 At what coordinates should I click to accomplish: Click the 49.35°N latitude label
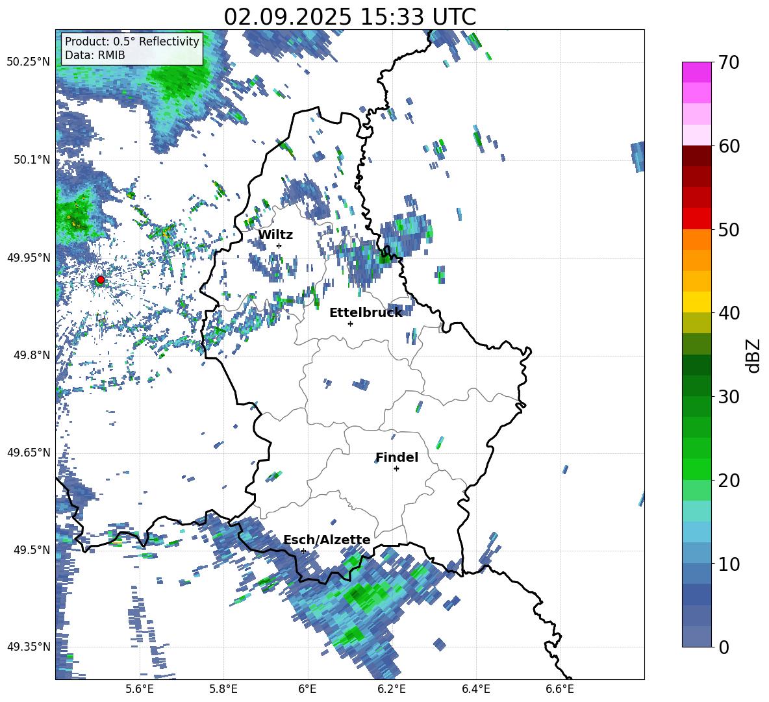point(28,647)
